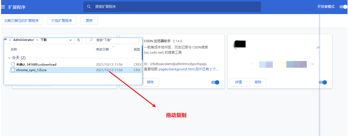Select chrome_sync_1.0.crx file in explorer

pyautogui.click(x=76, y=70)
